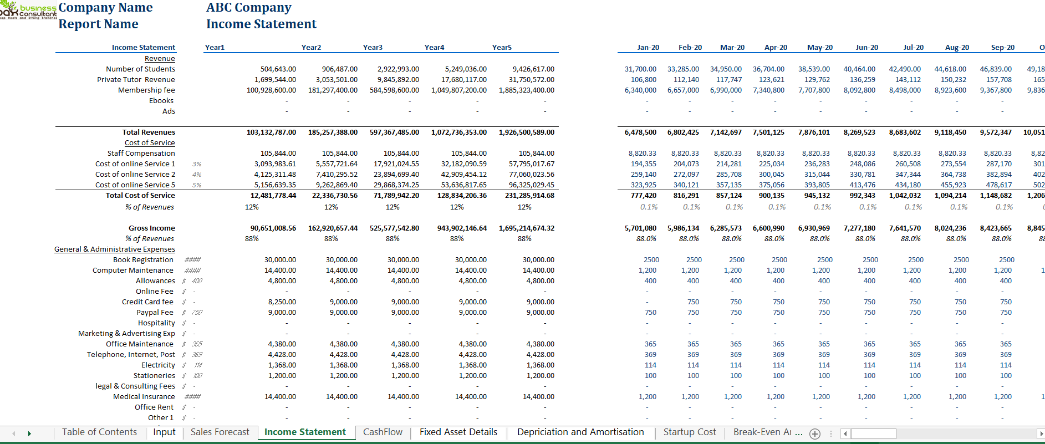The width and height of the screenshot is (1045, 444).
Task: Select the cell showing 504,643.00
Action: 278,69
